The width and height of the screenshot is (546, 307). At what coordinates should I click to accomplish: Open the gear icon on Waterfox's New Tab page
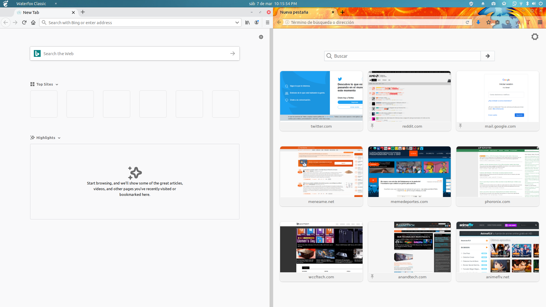pos(261,37)
